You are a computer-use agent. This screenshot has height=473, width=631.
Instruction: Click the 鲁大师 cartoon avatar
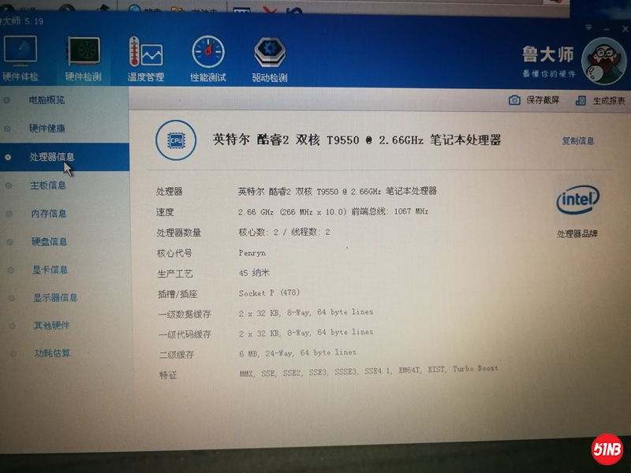point(603,60)
